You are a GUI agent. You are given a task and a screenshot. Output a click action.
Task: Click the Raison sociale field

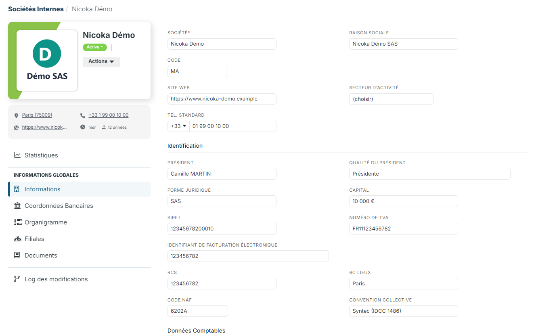click(403, 44)
